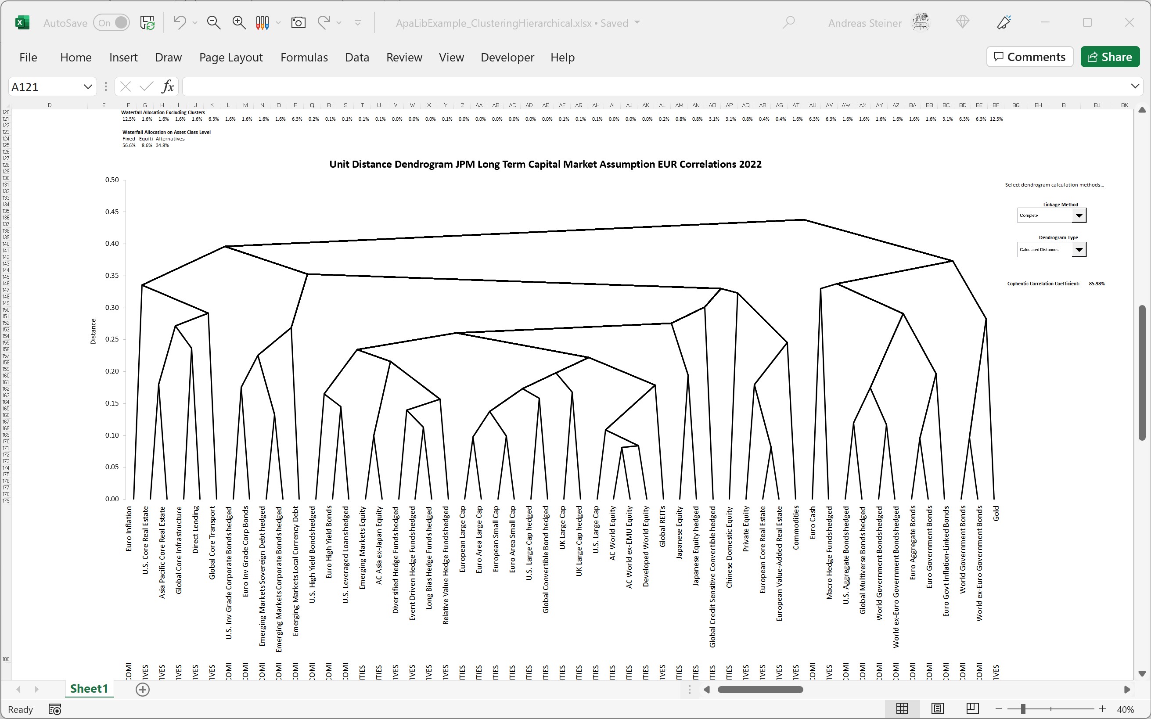Click the Camera tool icon

(x=298, y=22)
